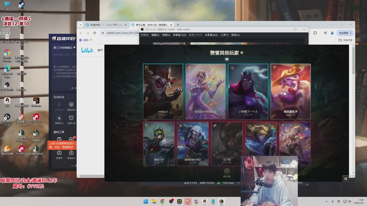Open the Windows Start menu

145,201
